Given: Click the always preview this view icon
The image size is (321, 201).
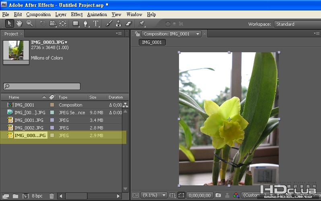Looking at the screenshot, I should click(x=136, y=195).
